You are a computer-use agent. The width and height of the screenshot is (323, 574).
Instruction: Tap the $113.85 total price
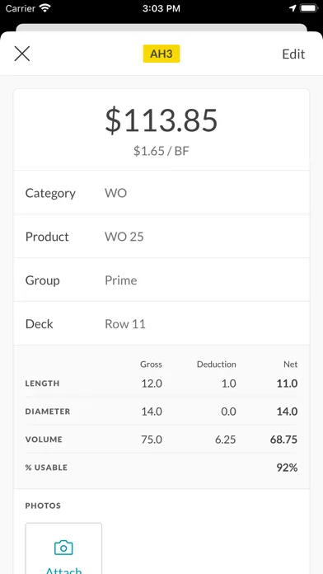click(x=161, y=120)
